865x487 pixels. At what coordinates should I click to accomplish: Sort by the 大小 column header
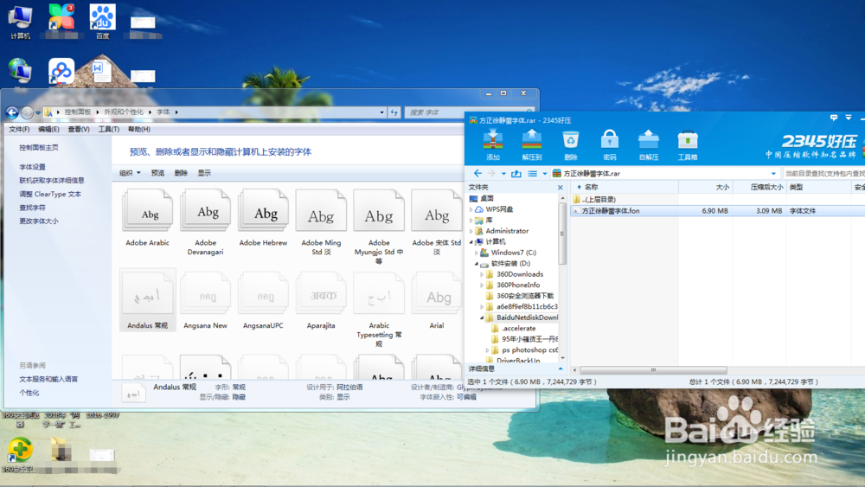pyautogui.click(x=722, y=188)
